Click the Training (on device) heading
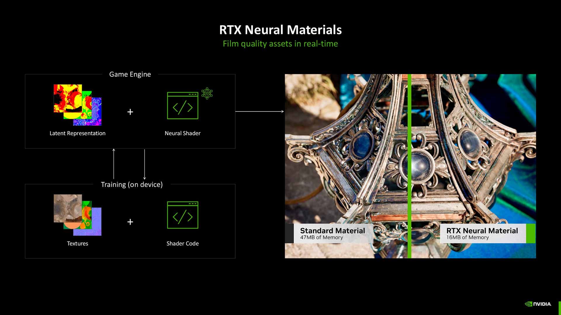The image size is (561, 315). (x=132, y=184)
